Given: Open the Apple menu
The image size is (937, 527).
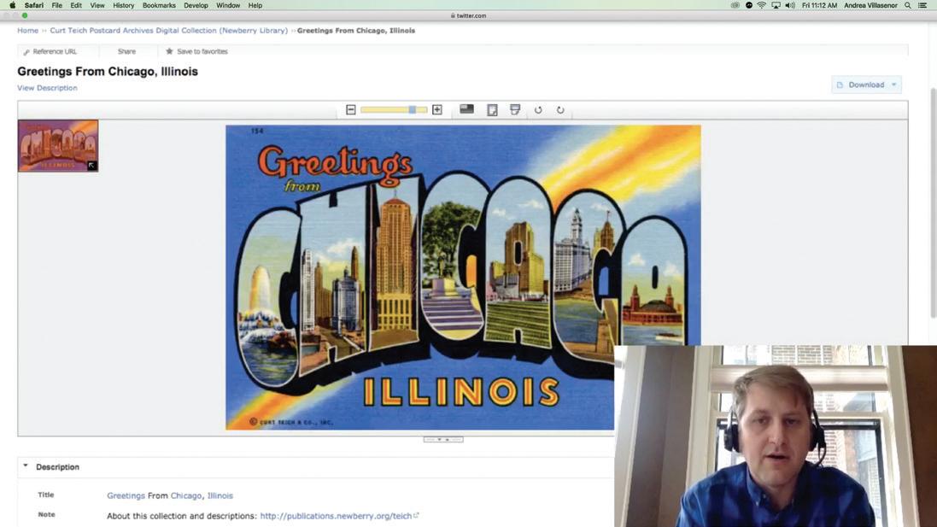Looking at the screenshot, I should point(12,5).
